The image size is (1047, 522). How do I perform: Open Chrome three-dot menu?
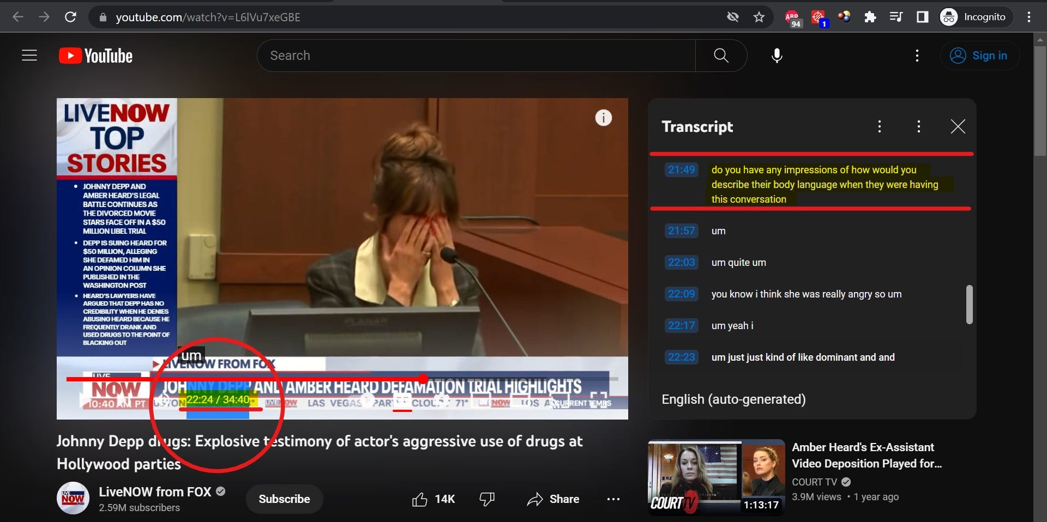click(x=1029, y=17)
